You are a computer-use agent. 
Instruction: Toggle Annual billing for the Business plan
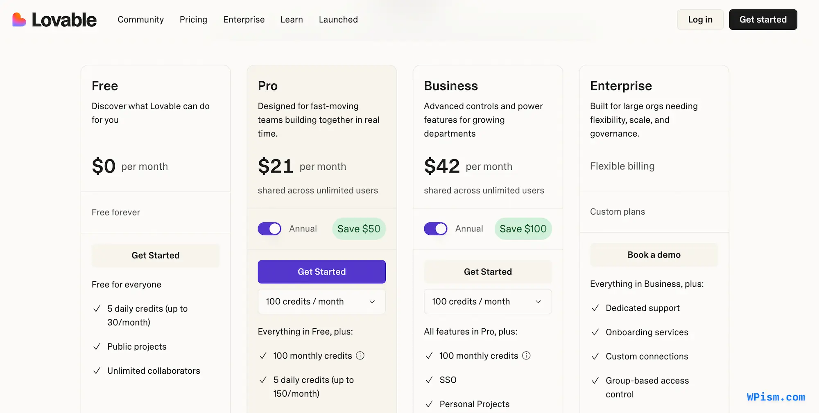coord(436,229)
